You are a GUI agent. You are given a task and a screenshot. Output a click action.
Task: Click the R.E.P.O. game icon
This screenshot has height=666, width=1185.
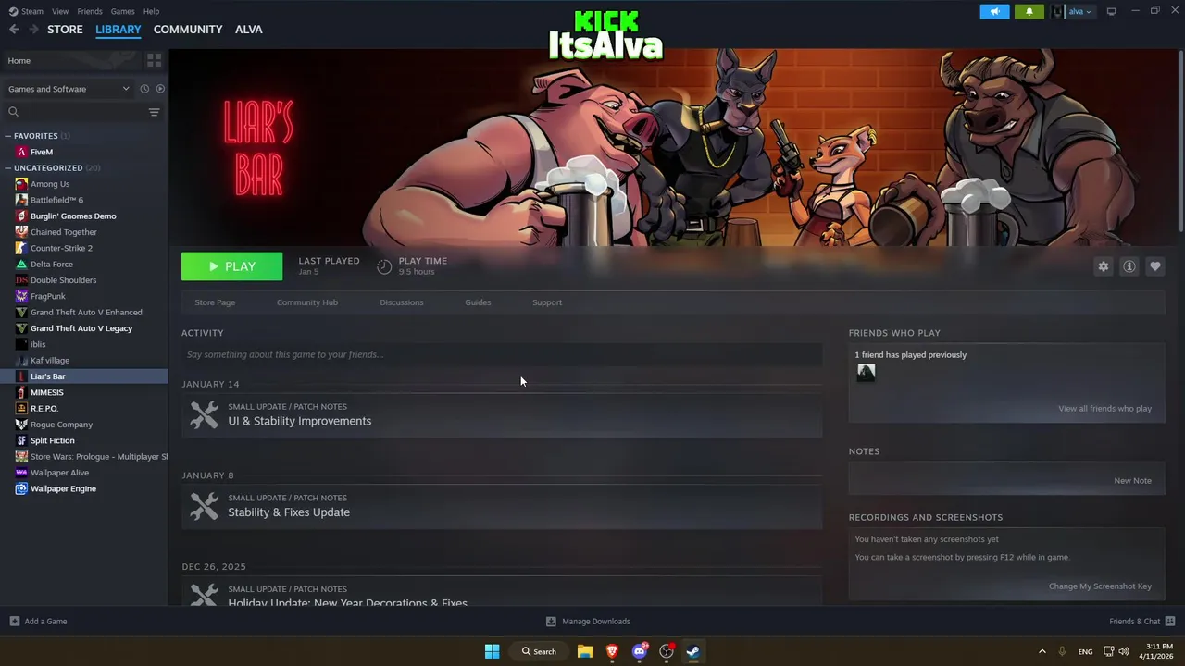21,409
